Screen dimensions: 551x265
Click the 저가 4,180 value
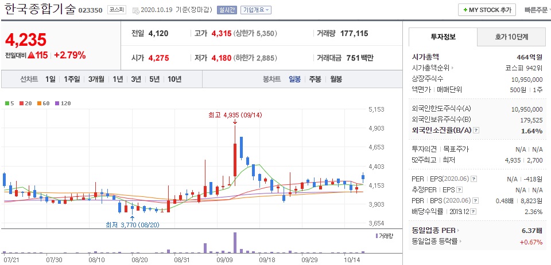tap(222, 58)
